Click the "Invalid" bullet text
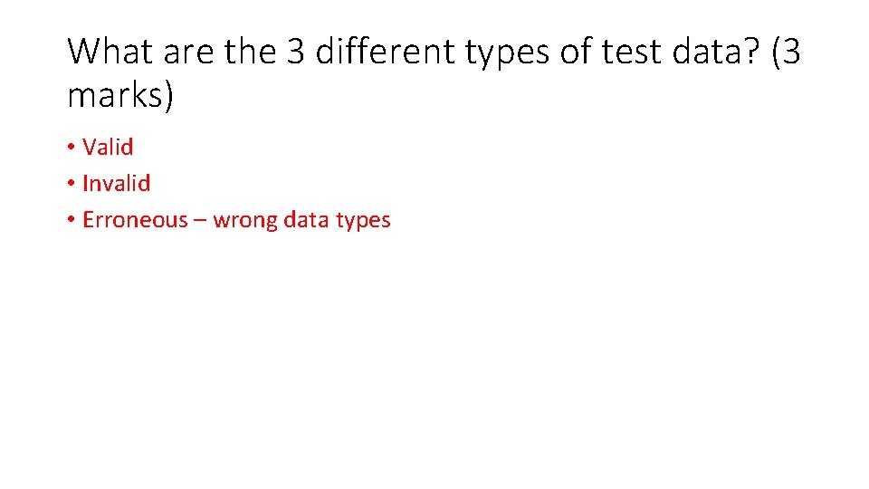Image resolution: width=869 pixels, height=489 pixels. 116,183
